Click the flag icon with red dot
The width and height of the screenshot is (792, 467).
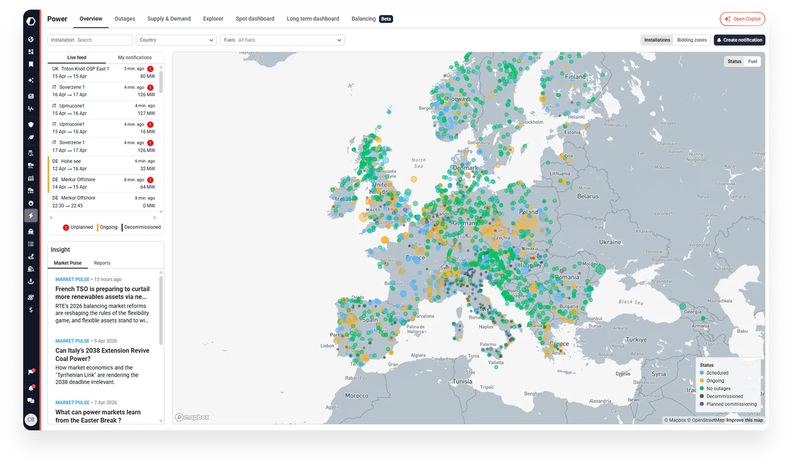click(31, 372)
